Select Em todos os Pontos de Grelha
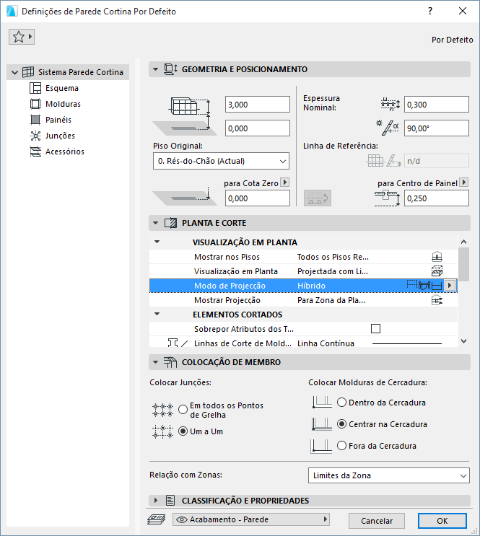This screenshot has width=480, height=536. pyautogui.click(x=183, y=409)
